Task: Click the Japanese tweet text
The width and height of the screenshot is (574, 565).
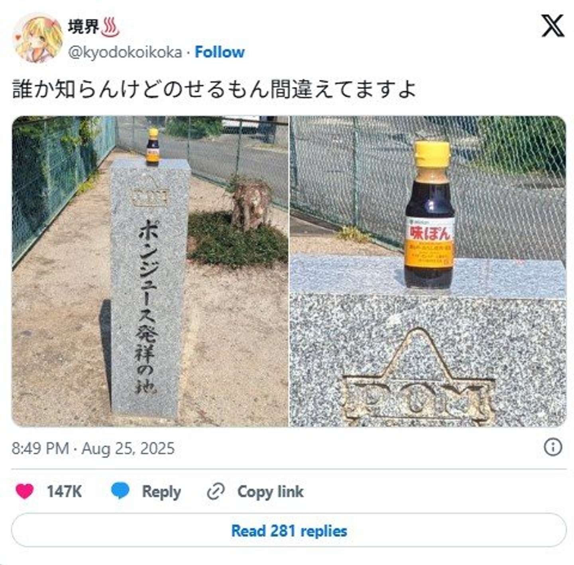Action: pos(214,89)
